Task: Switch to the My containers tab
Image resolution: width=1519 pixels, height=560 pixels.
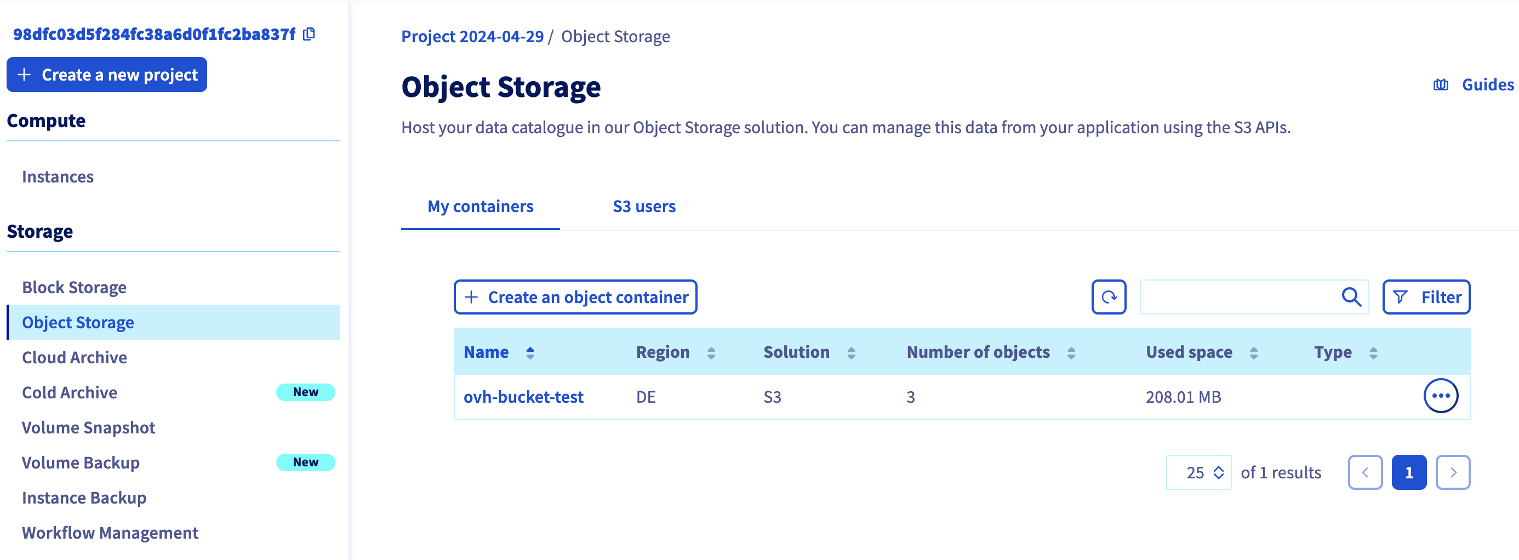Action: [x=480, y=207]
